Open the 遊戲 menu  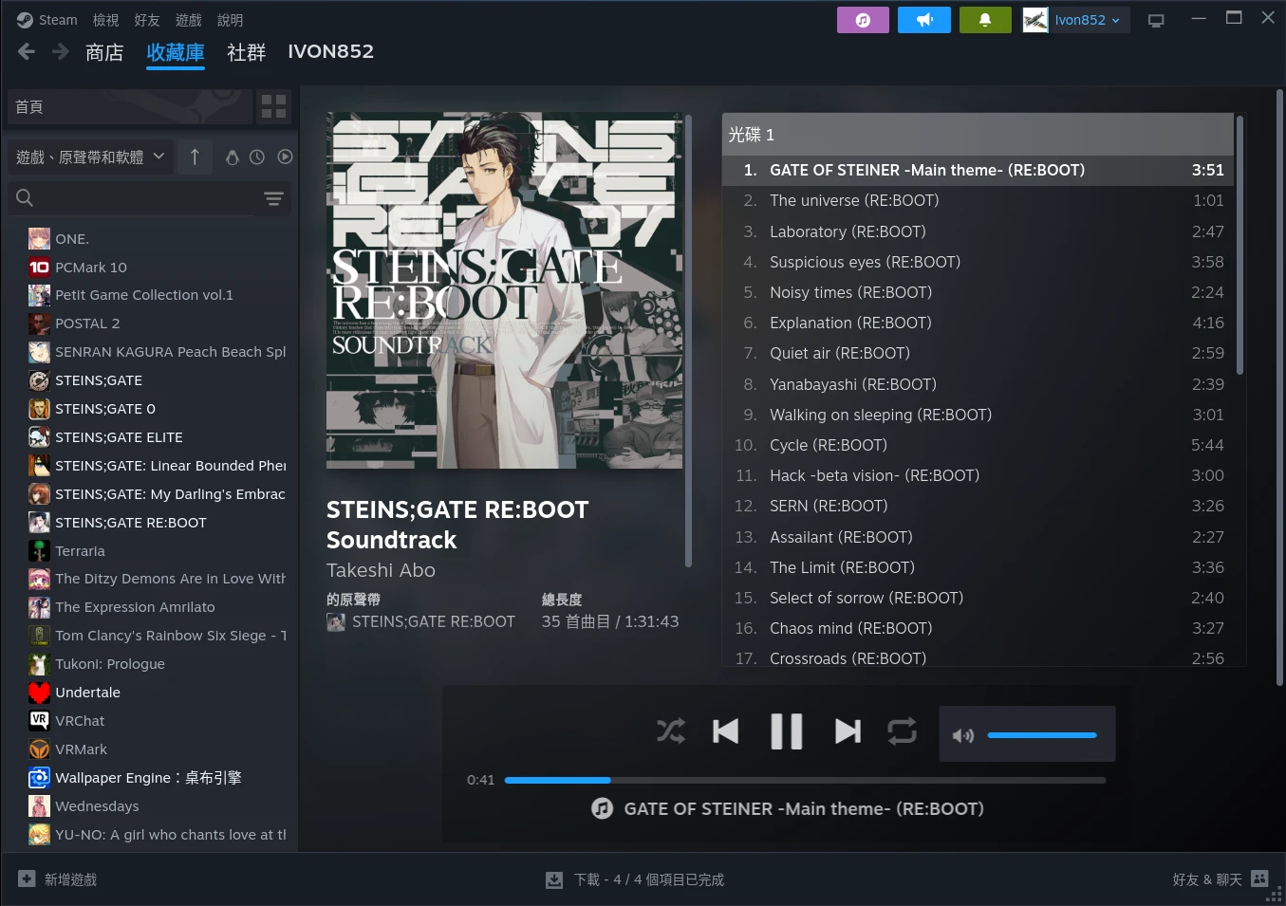click(189, 20)
